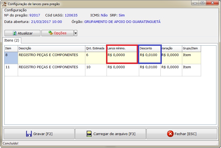The height and width of the screenshot is (148, 221).
Task: Click the Atualizar refresh button
Action: (x=22, y=33)
